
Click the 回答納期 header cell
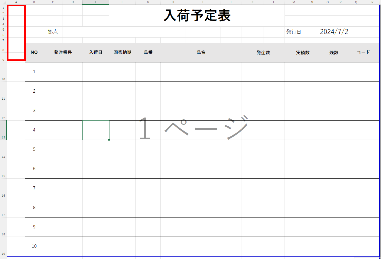[x=122, y=52]
